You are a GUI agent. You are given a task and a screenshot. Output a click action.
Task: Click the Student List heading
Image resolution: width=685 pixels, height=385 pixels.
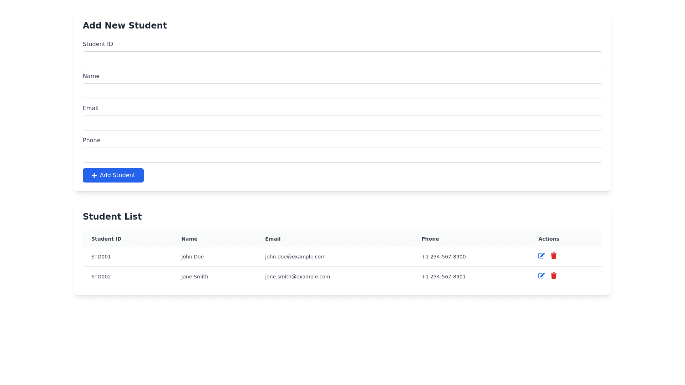(112, 217)
